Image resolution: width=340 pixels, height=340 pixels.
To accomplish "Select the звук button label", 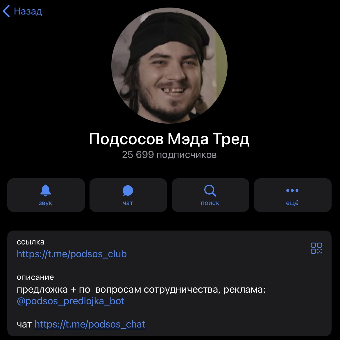I will click(x=46, y=203).
